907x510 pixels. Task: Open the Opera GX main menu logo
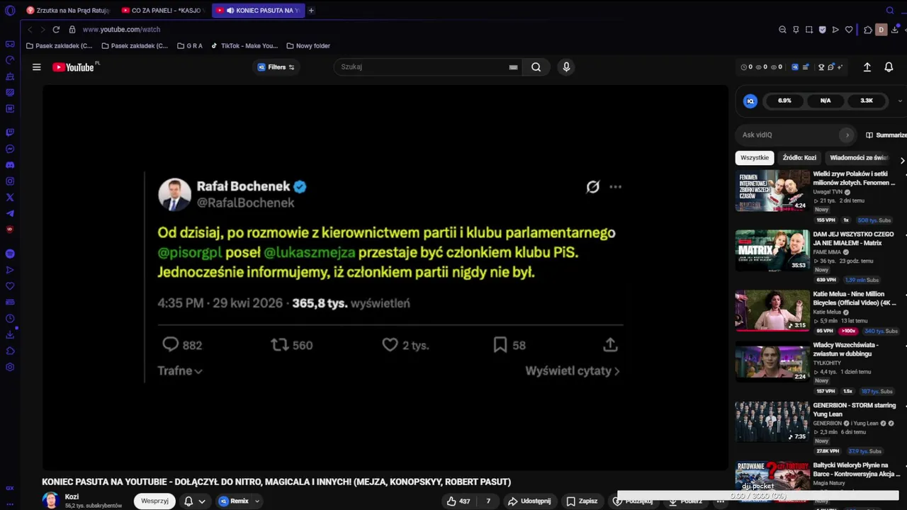coord(10,11)
